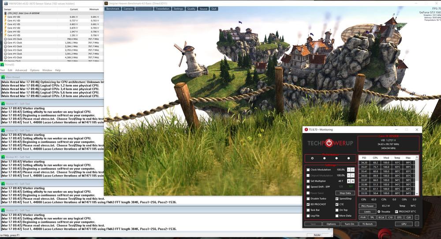
Task: Click the Minimum column header in HWiNFO
Action: pyautogui.click(x=94, y=8)
